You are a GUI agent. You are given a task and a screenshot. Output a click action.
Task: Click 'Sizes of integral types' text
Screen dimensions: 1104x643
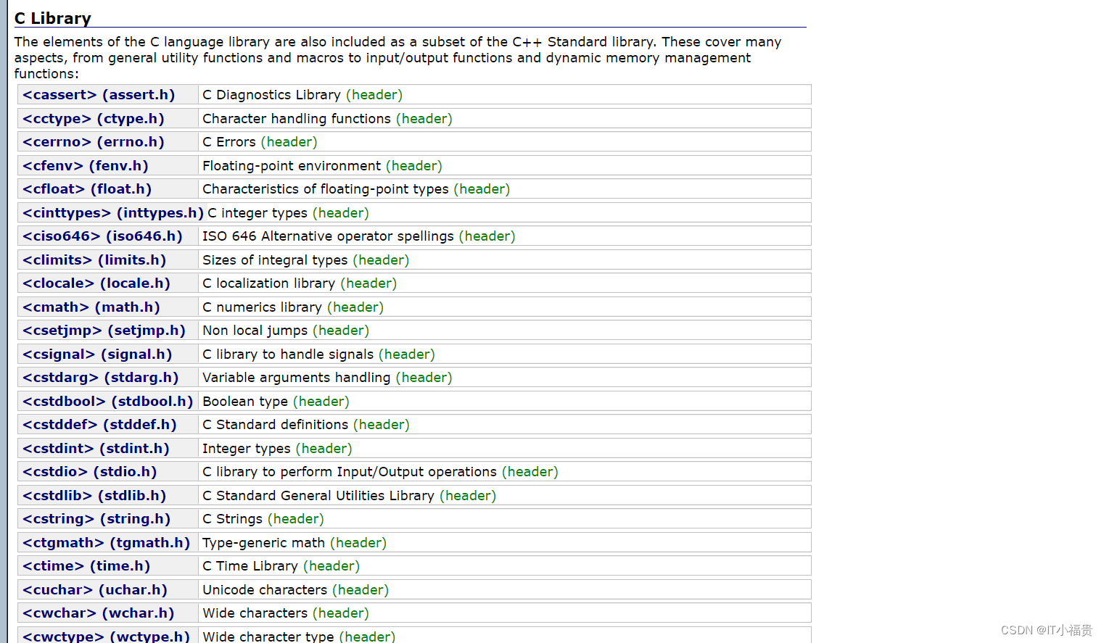[275, 260]
